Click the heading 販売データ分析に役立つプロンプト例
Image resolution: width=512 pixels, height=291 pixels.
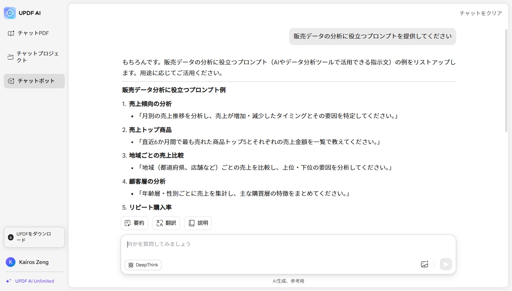(174, 90)
